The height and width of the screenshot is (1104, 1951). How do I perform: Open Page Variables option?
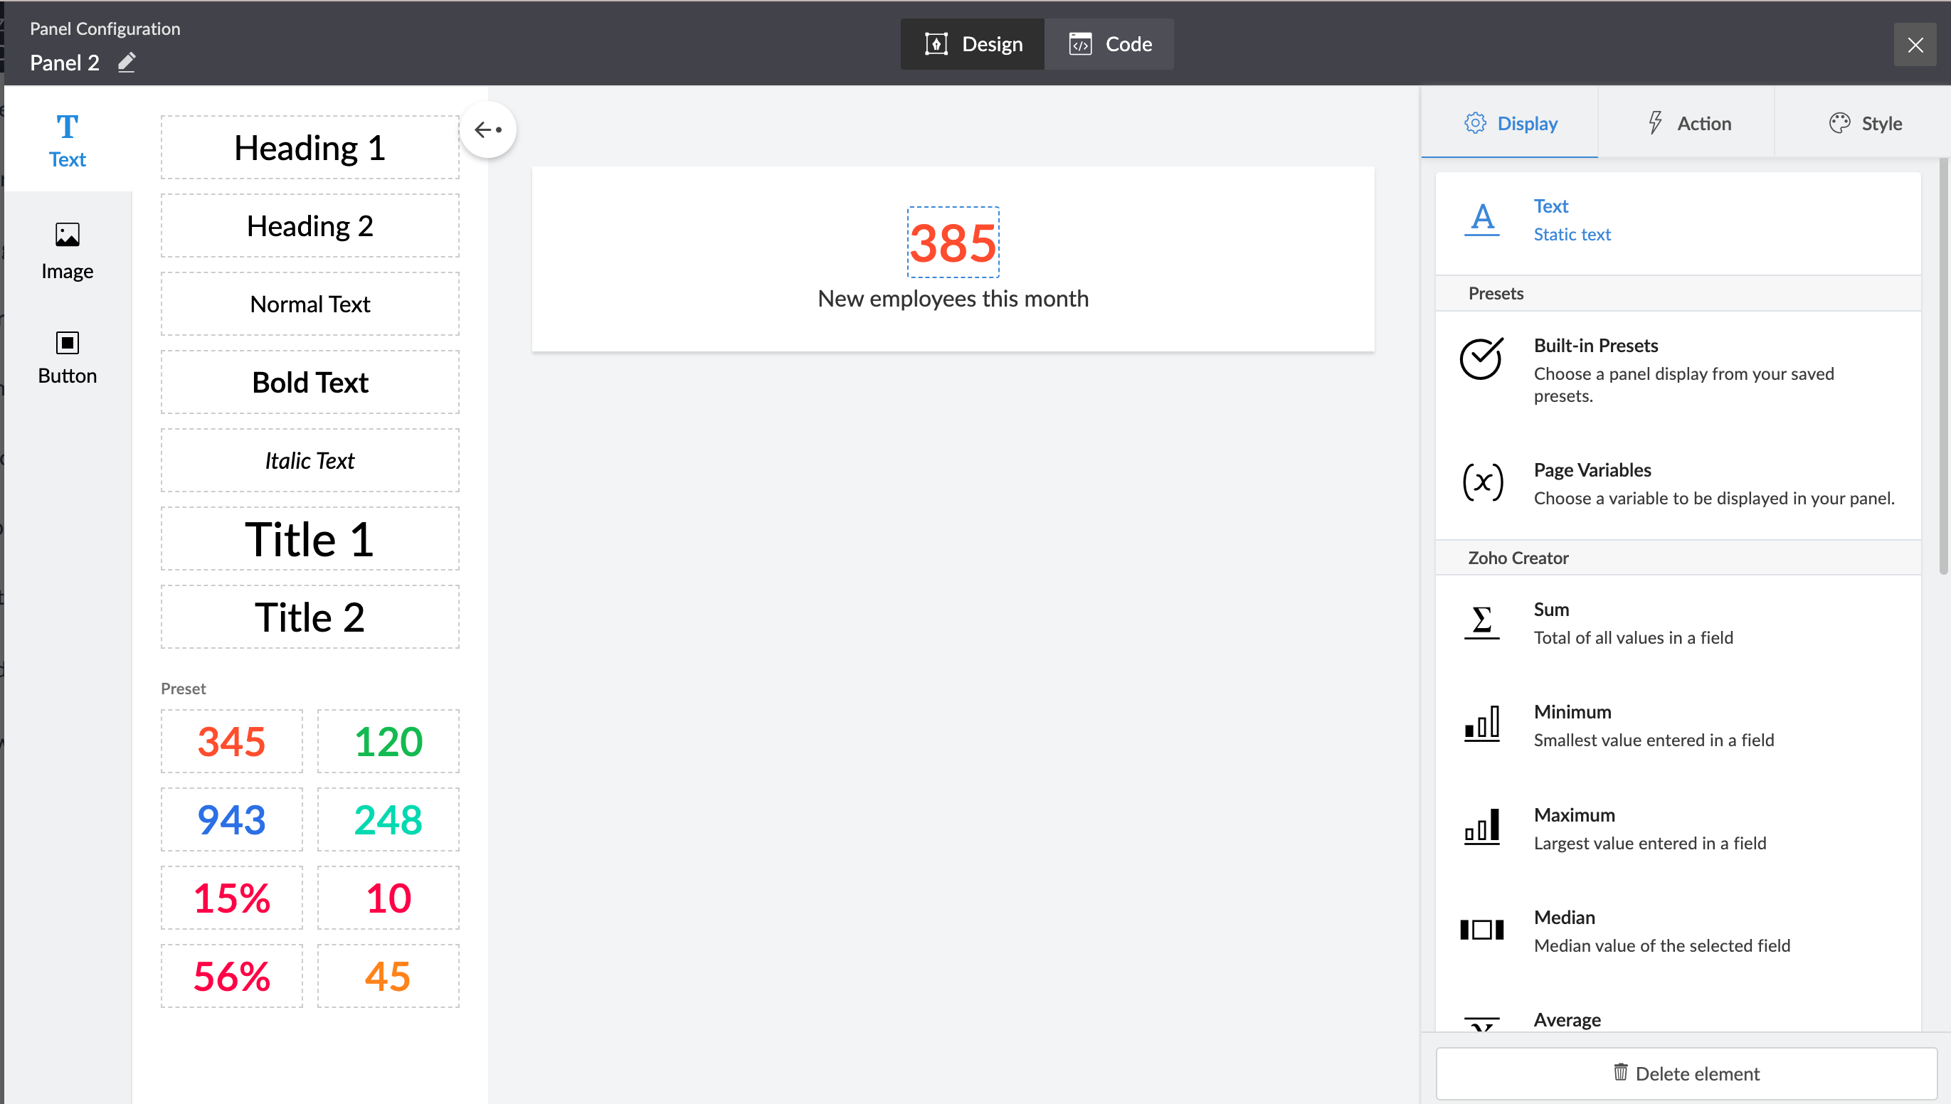(x=1712, y=483)
